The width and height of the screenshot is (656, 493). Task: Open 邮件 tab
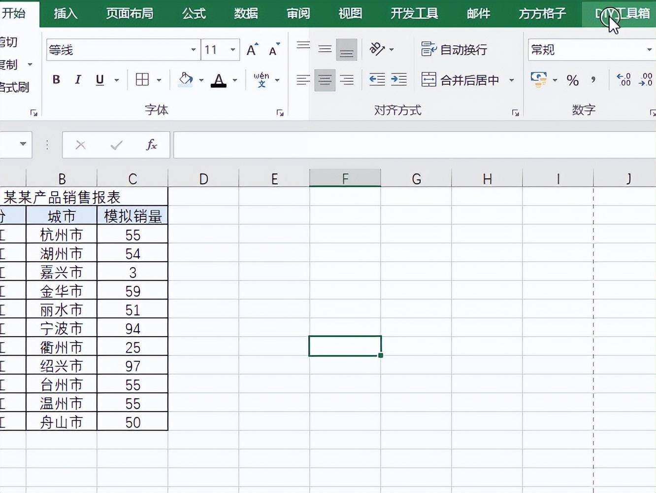pyautogui.click(x=479, y=13)
